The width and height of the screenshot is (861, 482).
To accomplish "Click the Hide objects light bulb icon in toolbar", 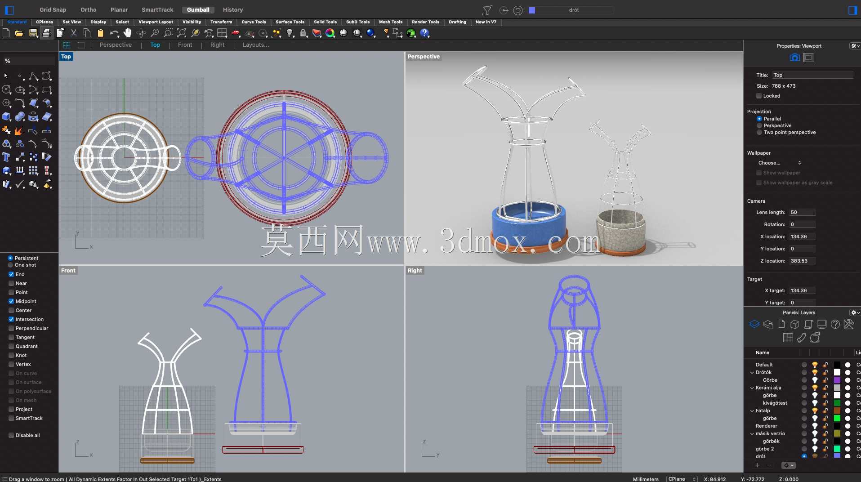I will coord(290,33).
